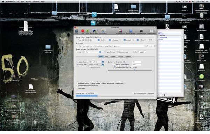
Task: Select the Average bitrate (kbps) radio button
Action: [x=114, y=65]
